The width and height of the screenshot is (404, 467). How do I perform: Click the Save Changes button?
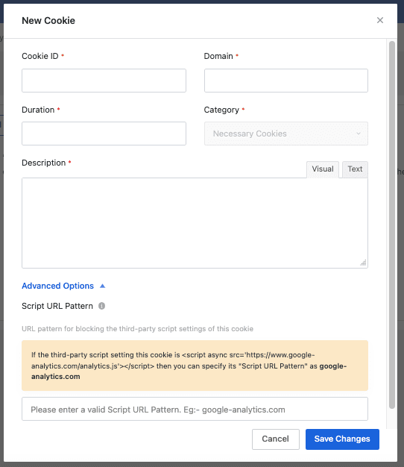[342, 439]
